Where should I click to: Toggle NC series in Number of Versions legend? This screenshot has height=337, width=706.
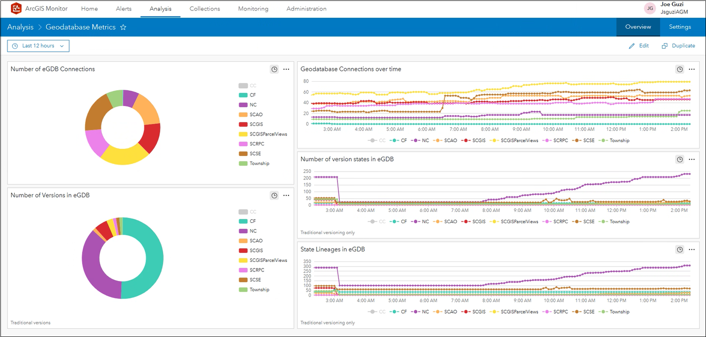248,231
